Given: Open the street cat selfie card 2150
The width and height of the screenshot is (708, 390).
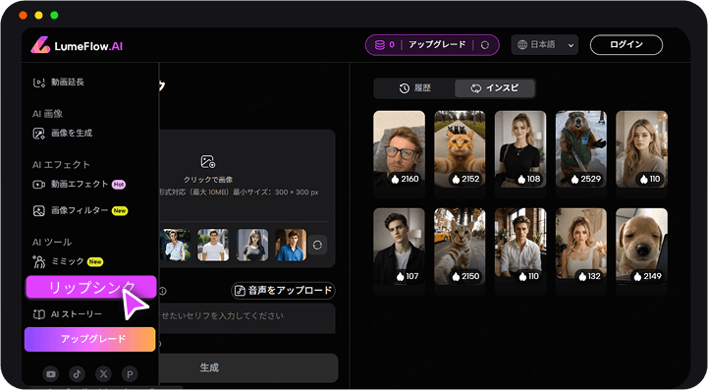Looking at the screenshot, I should (x=460, y=247).
